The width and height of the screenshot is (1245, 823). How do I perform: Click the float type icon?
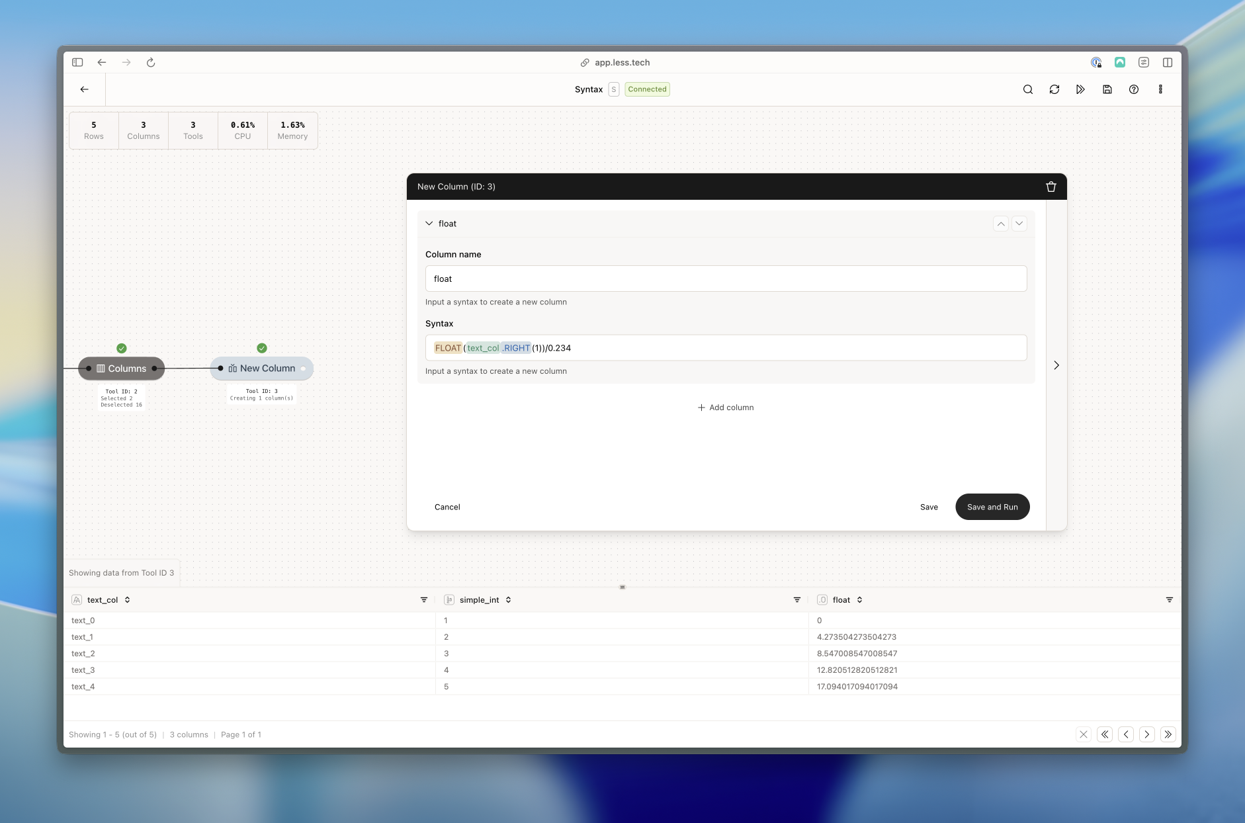pos(822,600)
